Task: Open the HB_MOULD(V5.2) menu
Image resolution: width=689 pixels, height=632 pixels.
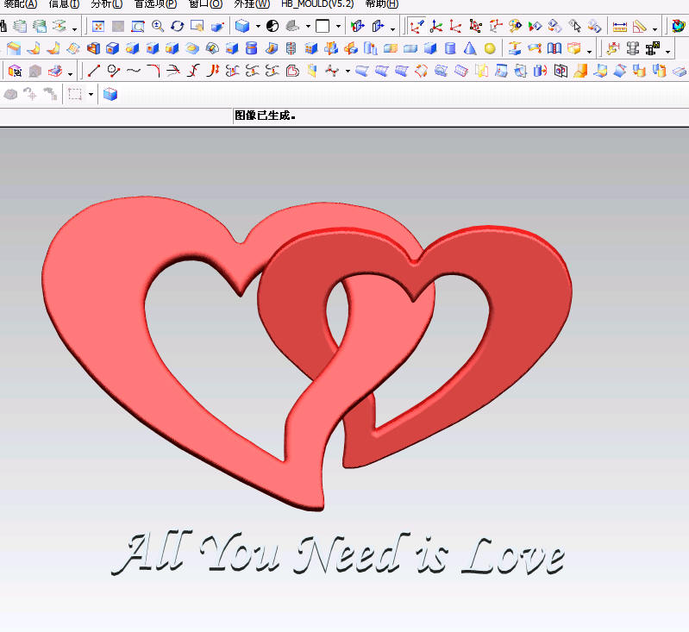Action: point(317,4)
